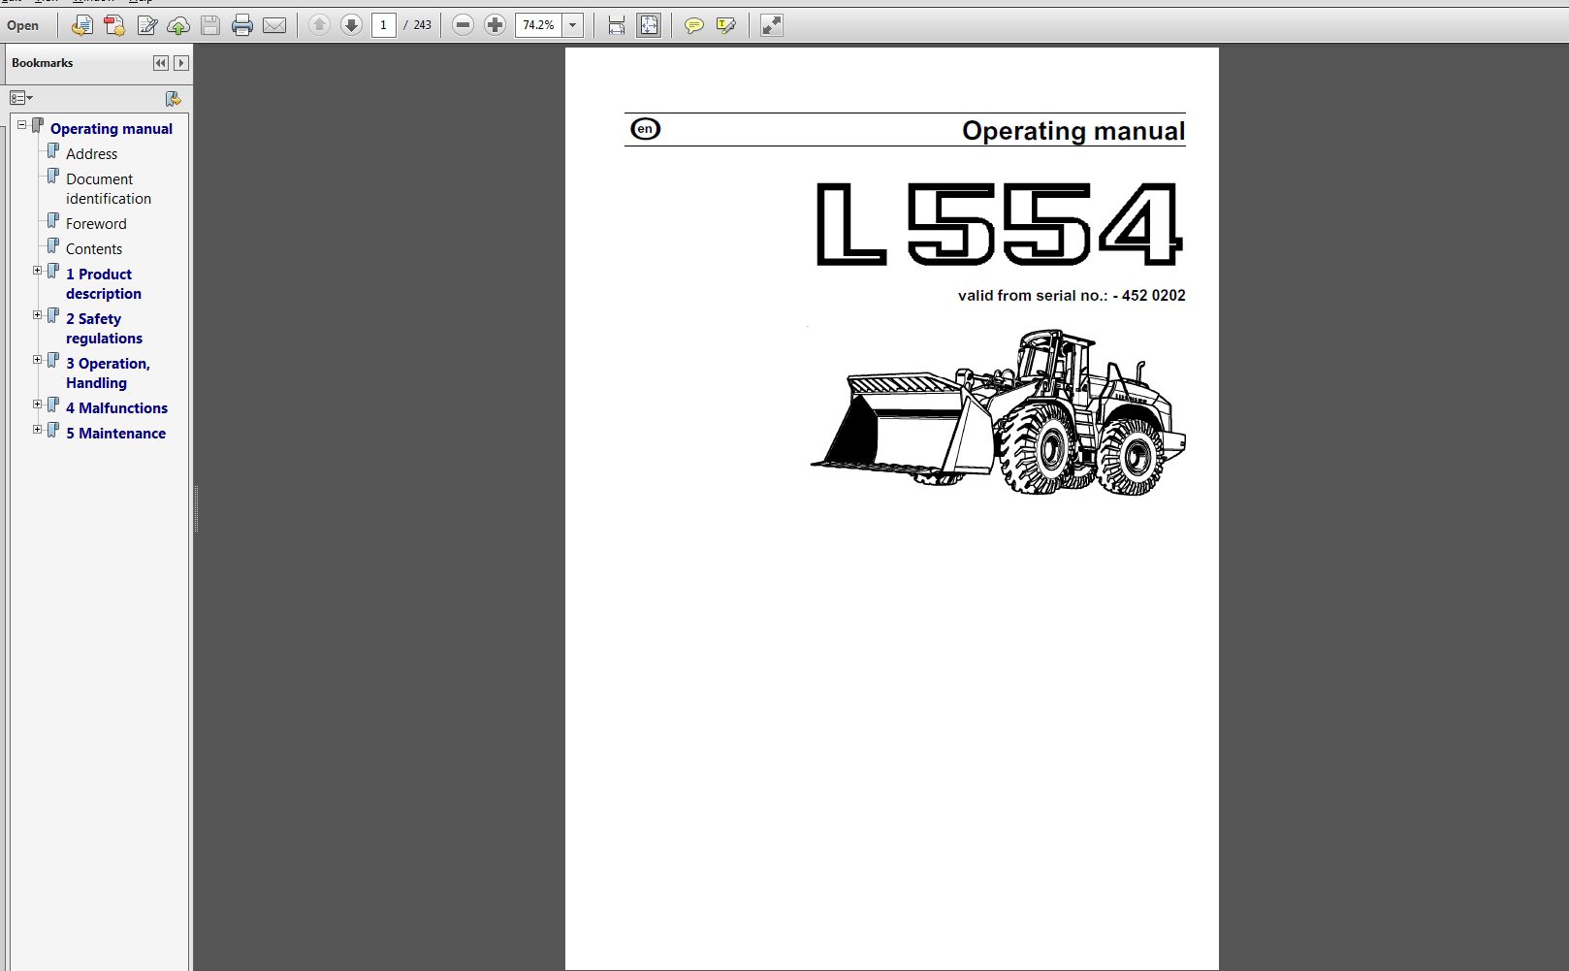Click the Save floppy disk icon
1569x971 pixels.
210,25
